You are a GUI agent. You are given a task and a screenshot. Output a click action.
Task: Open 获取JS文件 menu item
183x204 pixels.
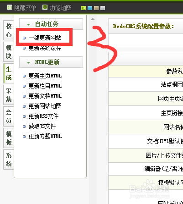[42, 126]
